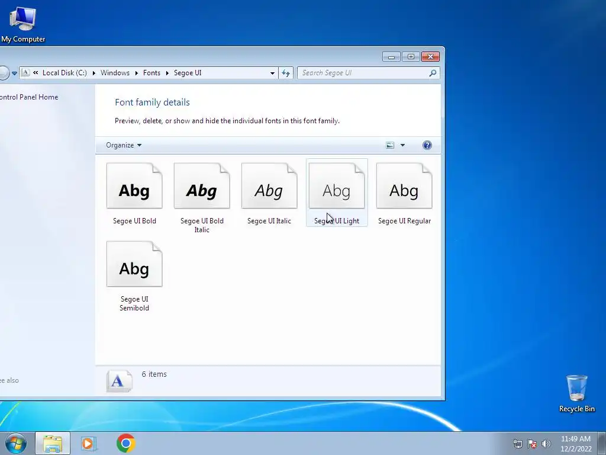This screenshot has height=455, width=606.
Task: Open the recent pages dropdown arrow
Action: (14, 73)
